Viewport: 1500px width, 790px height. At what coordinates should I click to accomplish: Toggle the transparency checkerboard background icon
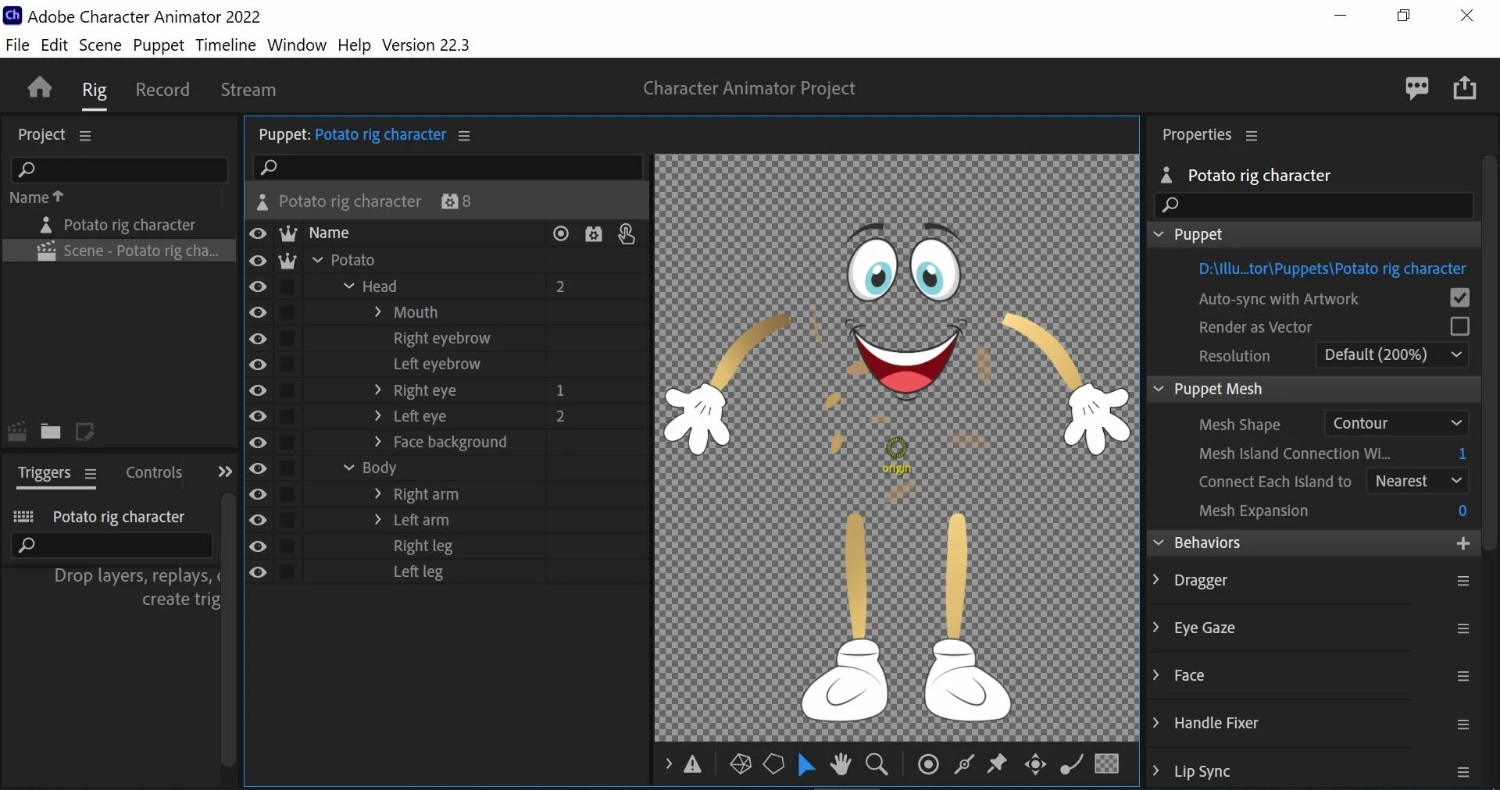coord(1107,763)
